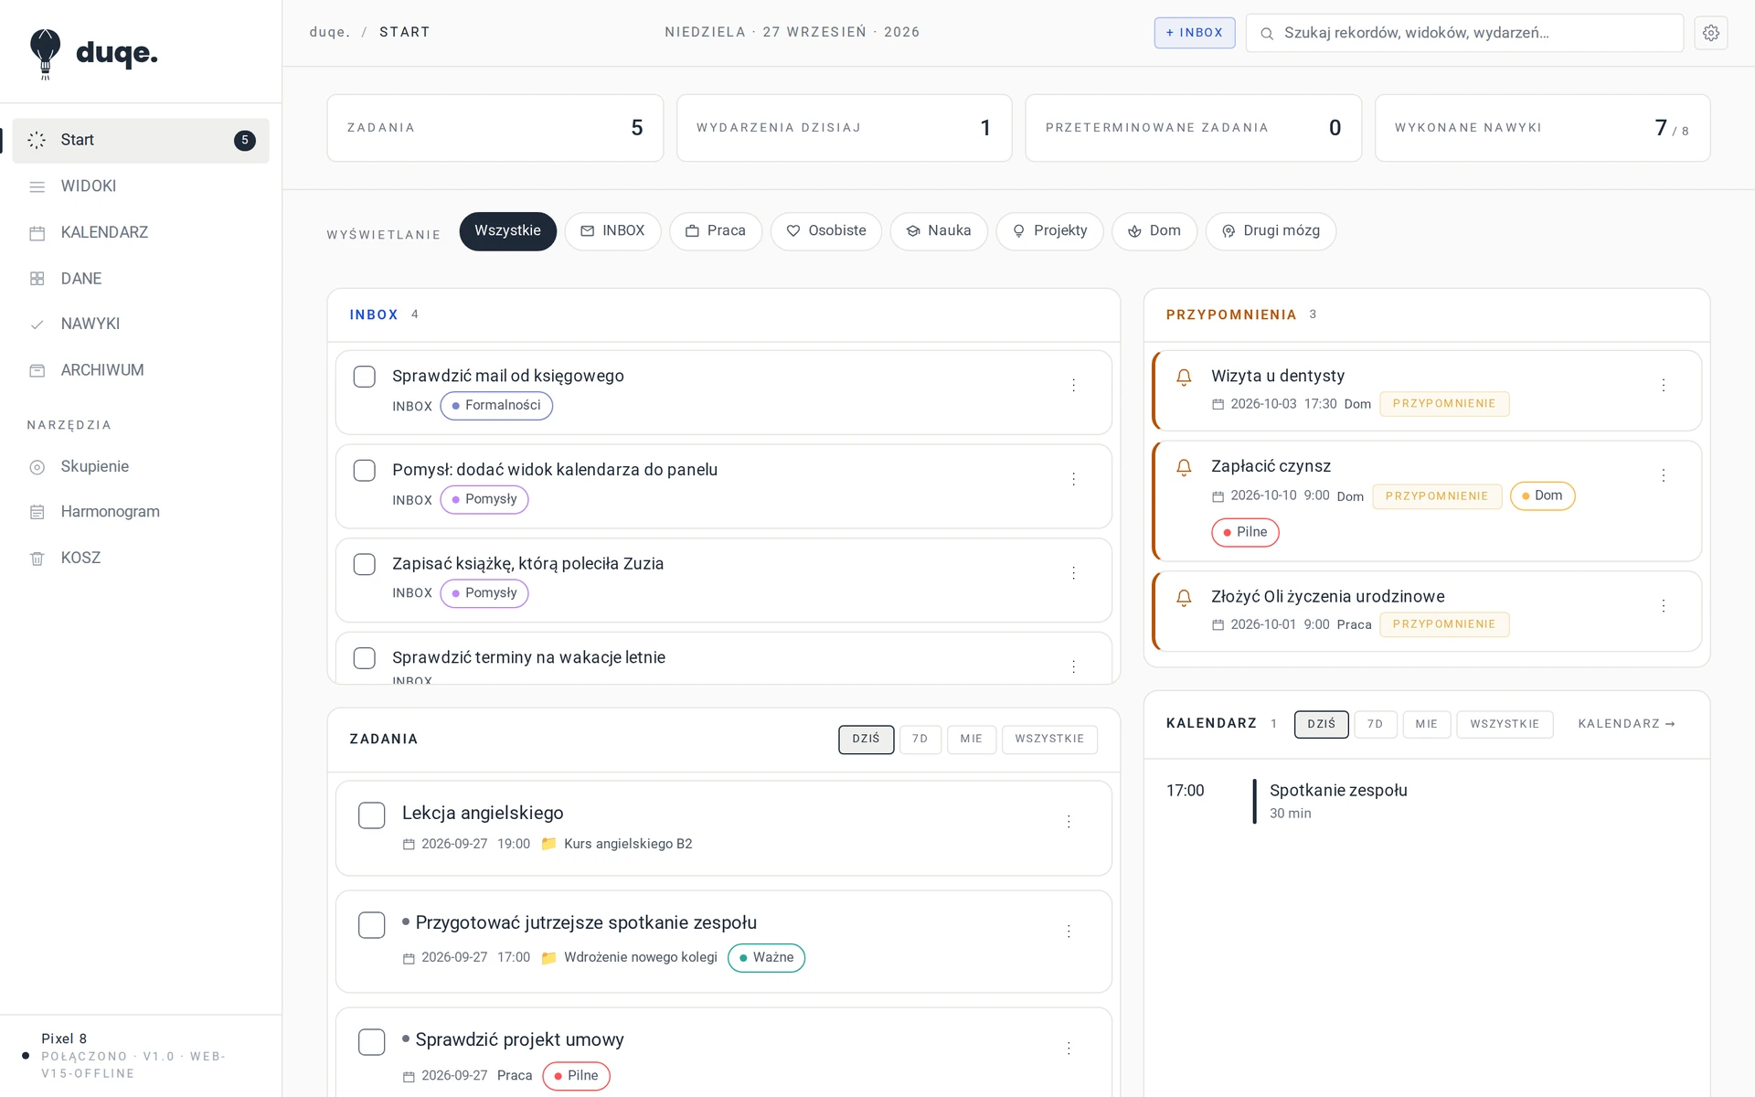Tick Przygotować jutrzejsze spotkanie zespołu checkbox

372,925
